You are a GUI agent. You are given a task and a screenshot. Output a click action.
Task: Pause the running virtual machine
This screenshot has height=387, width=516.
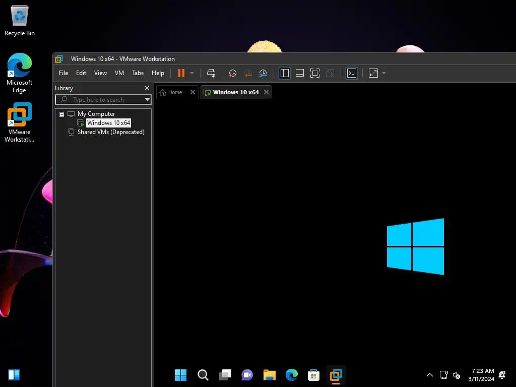181,73
